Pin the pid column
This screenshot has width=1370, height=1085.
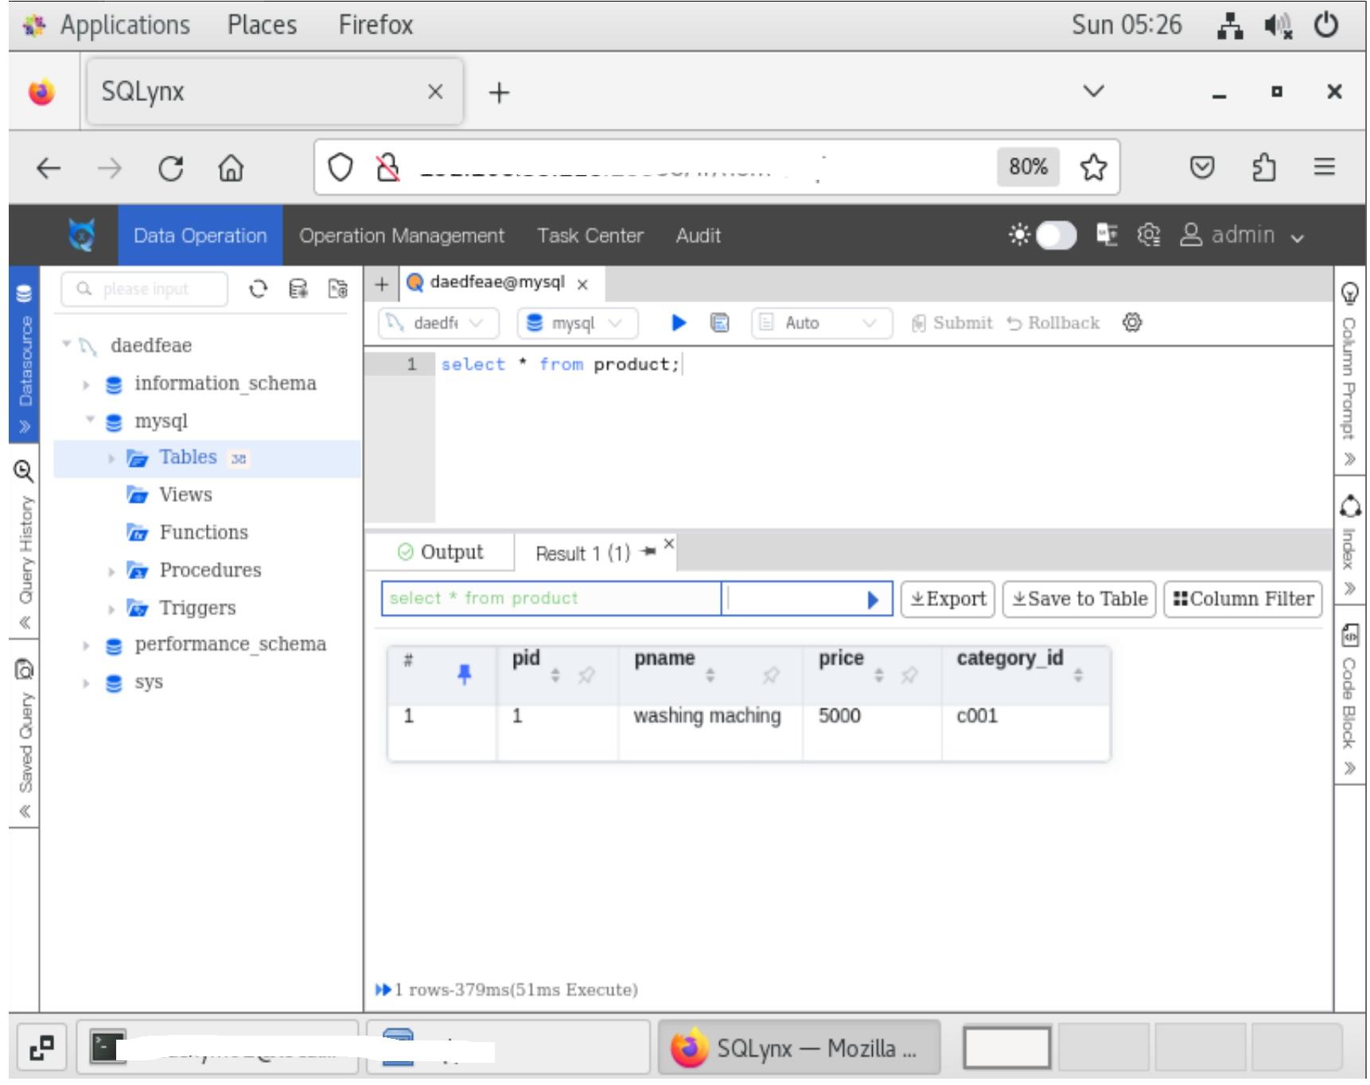click(x=586, y=675)
